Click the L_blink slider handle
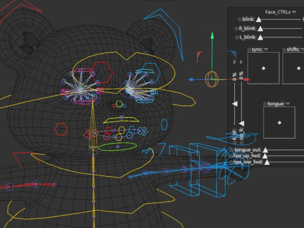Image resolution: width=304 pixels, height=228 pixels. coord(260,37)
